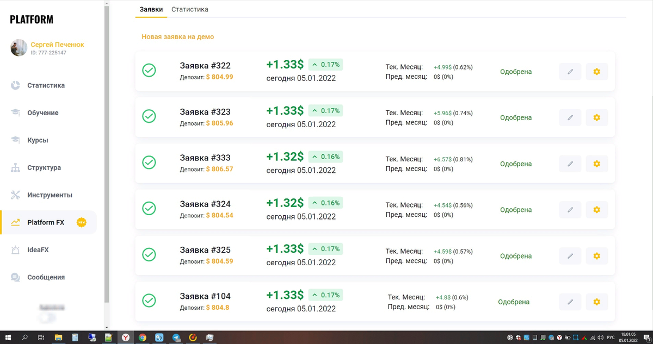Click the +0.17% growth badge on Заявка #322

(325, 64)
